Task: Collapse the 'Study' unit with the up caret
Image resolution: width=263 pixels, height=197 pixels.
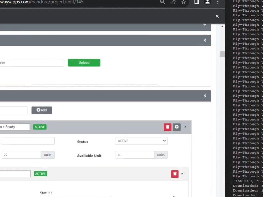Action: pos(185,127)
